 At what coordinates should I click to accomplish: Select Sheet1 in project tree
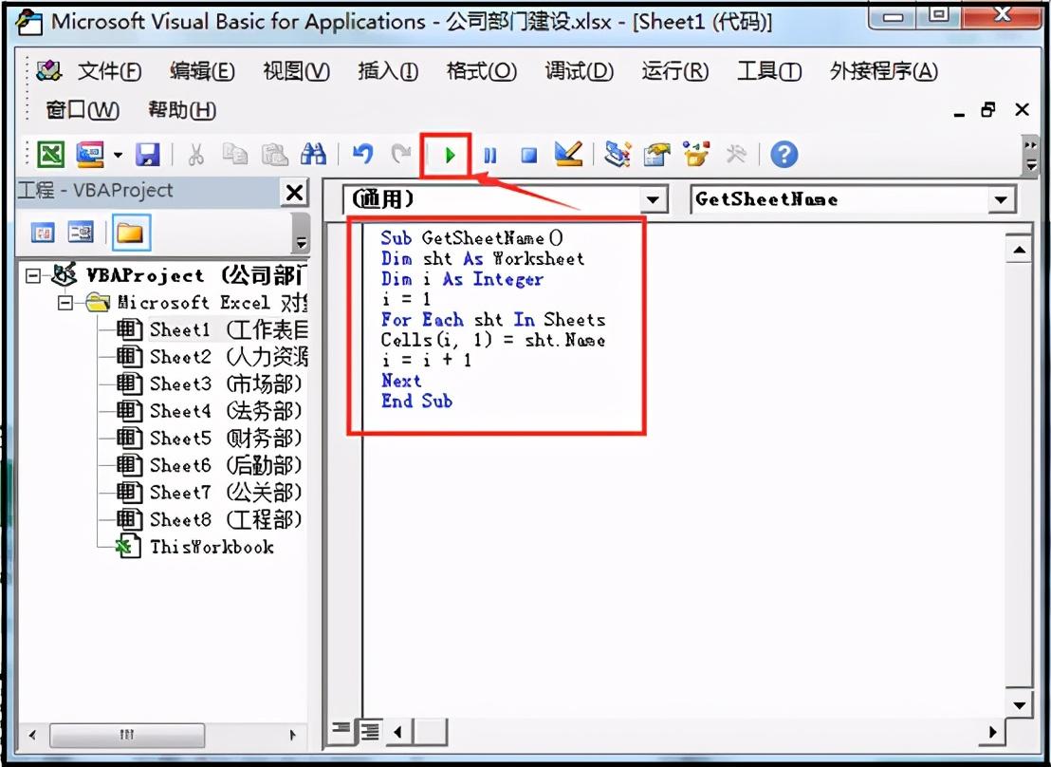click(212, 329)
